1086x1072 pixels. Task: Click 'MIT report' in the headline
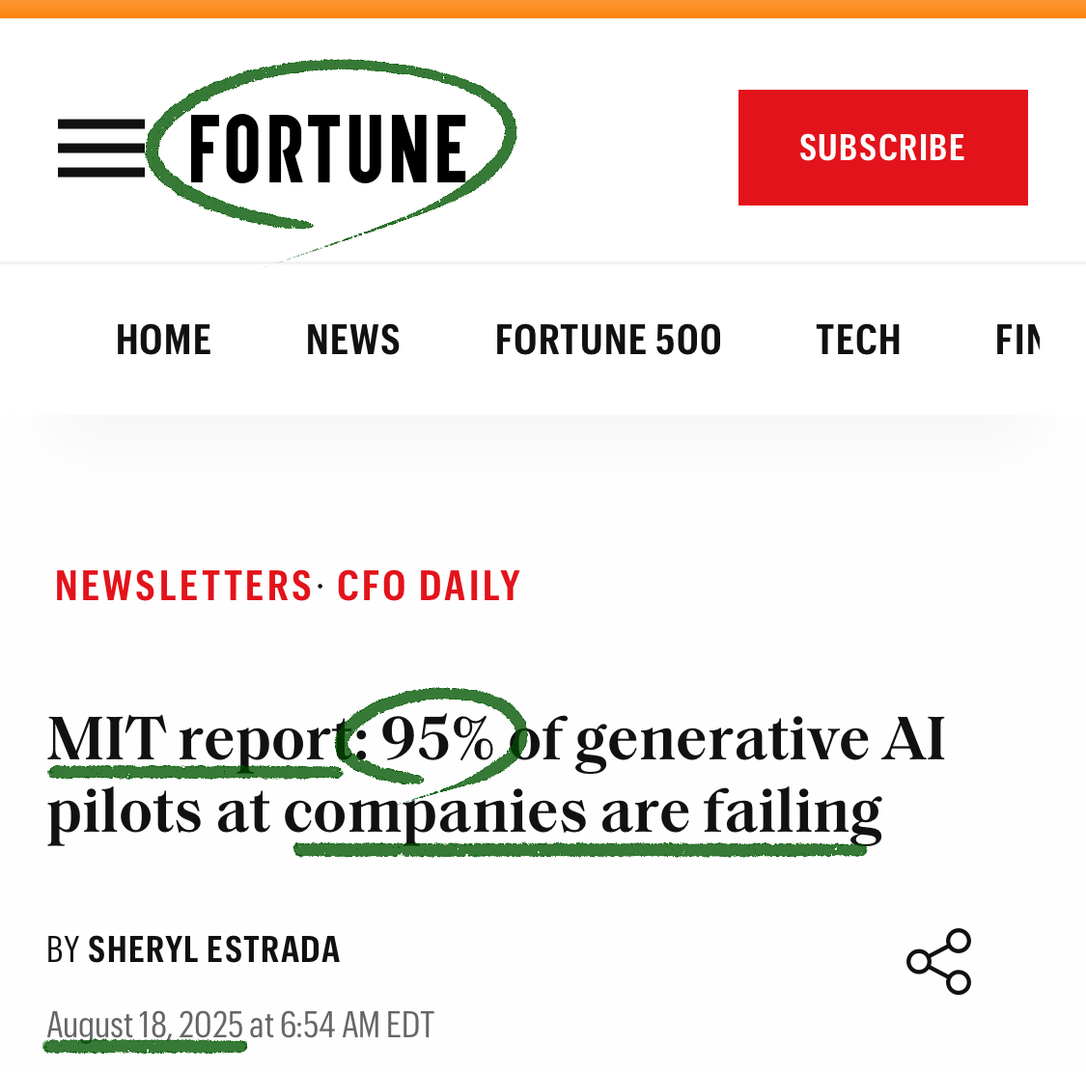pos(193,739)
